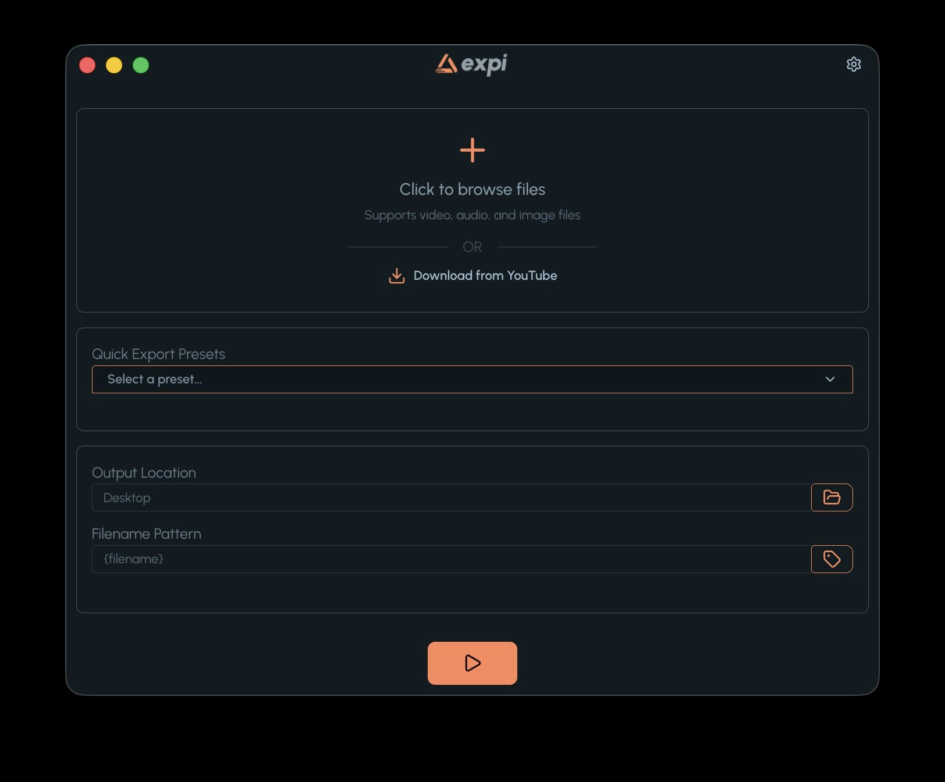The image size is (945, 782).
Task: Click the plus icon to add files
Action: coord(472,150)
